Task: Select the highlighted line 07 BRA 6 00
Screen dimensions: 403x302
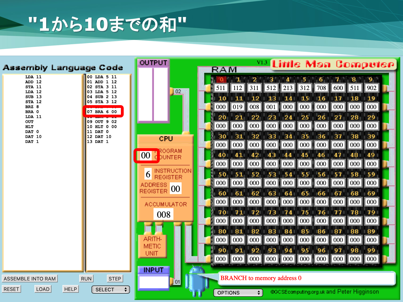Action: click(103, 112)
